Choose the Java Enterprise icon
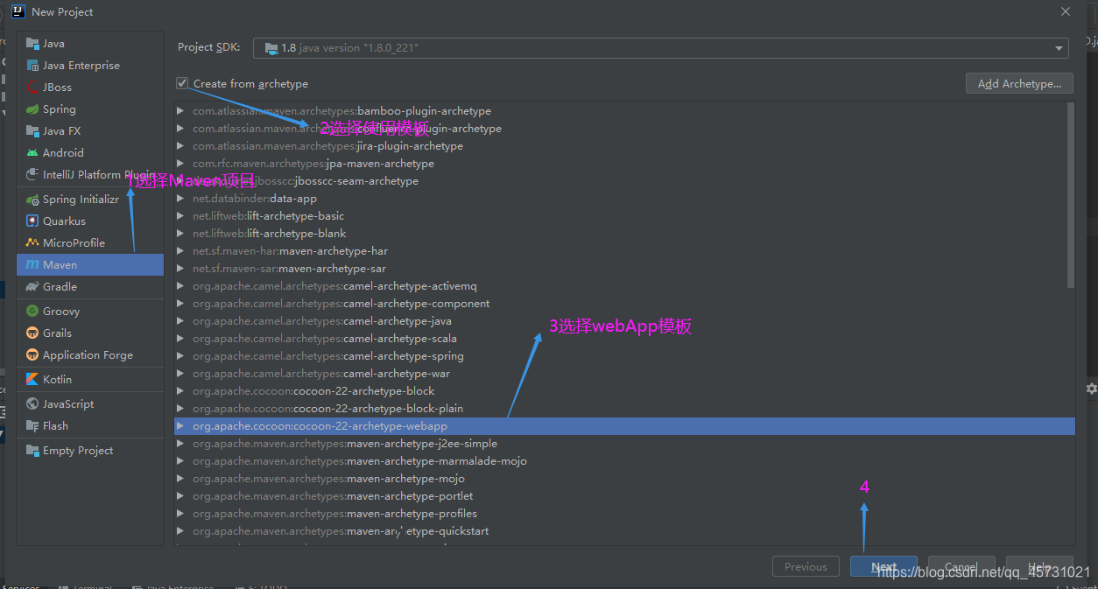This screenshot has height=589, width=1098. pos(32,66)
